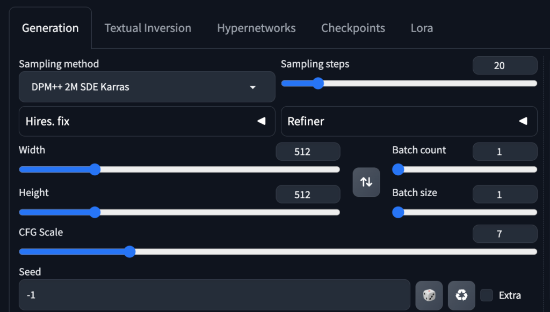Expand the Refiner section
Viewport: 550px width, 312px height.
click(409, 121)
